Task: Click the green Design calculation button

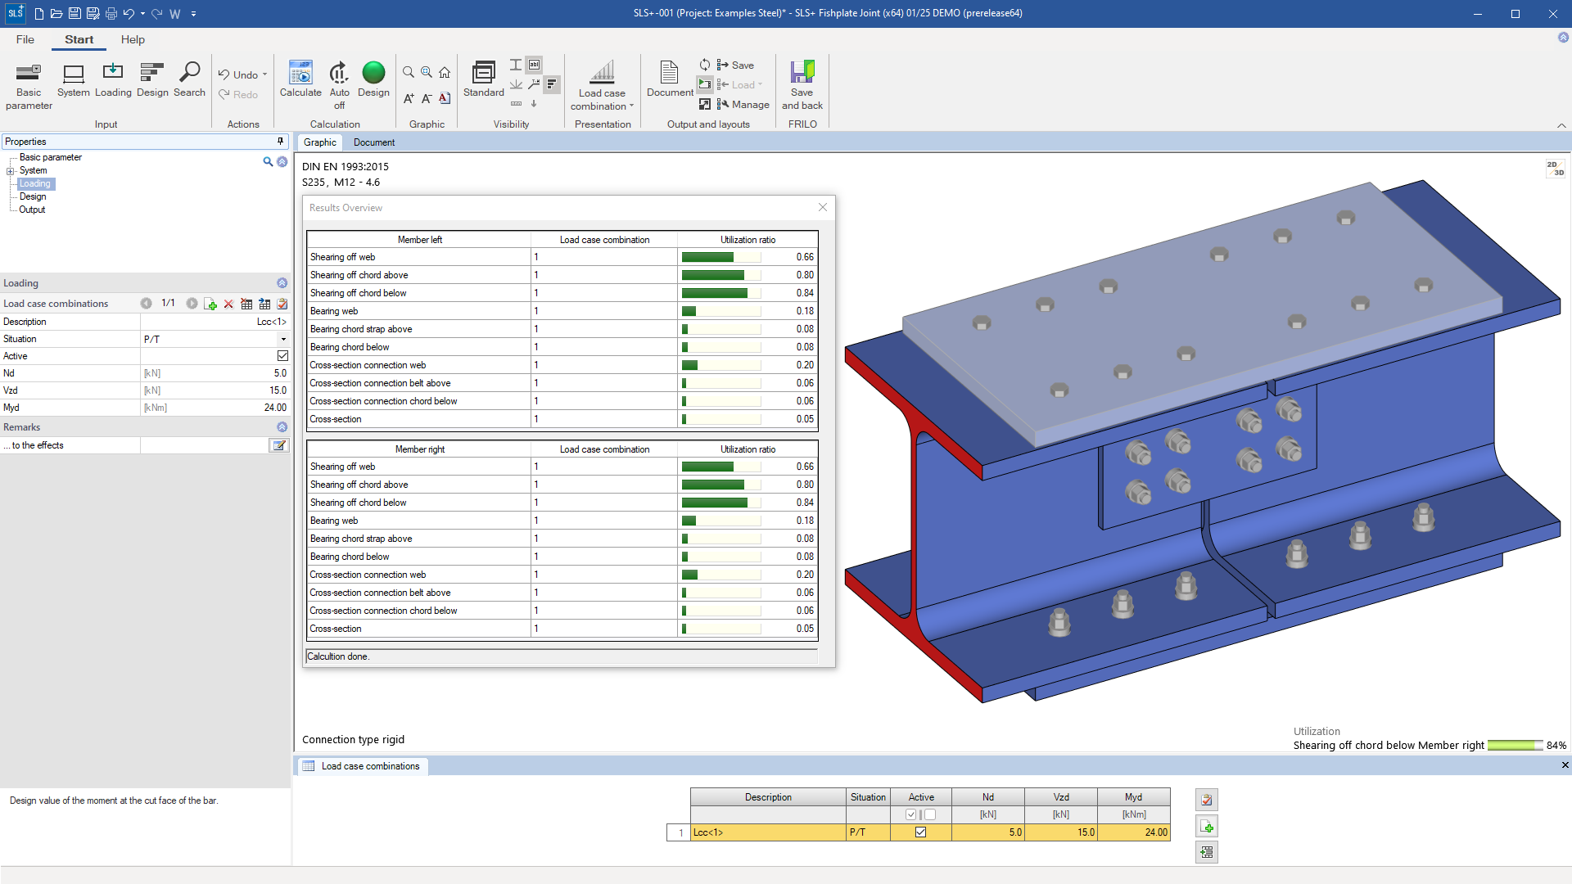Action: point(373,81)
